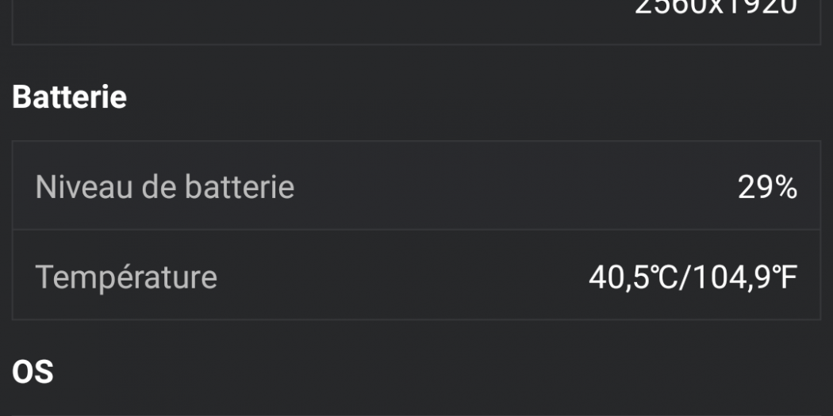Select the "Température" label
833x416 pixels.
coord(126,277)
